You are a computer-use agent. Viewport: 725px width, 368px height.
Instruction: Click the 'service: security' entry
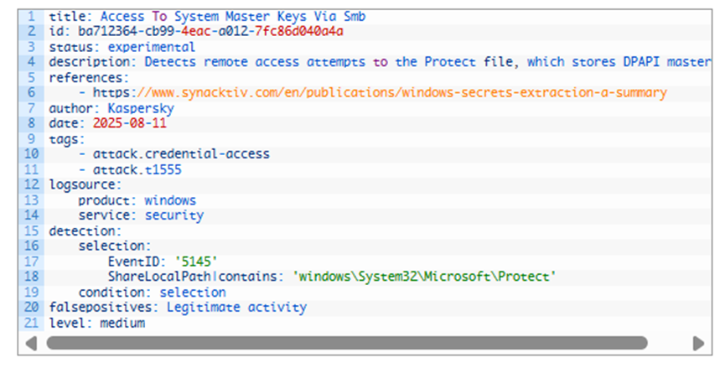pos(141,215)
